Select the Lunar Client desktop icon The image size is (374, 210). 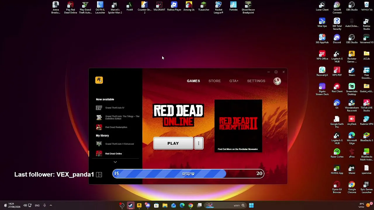[322, 7]
